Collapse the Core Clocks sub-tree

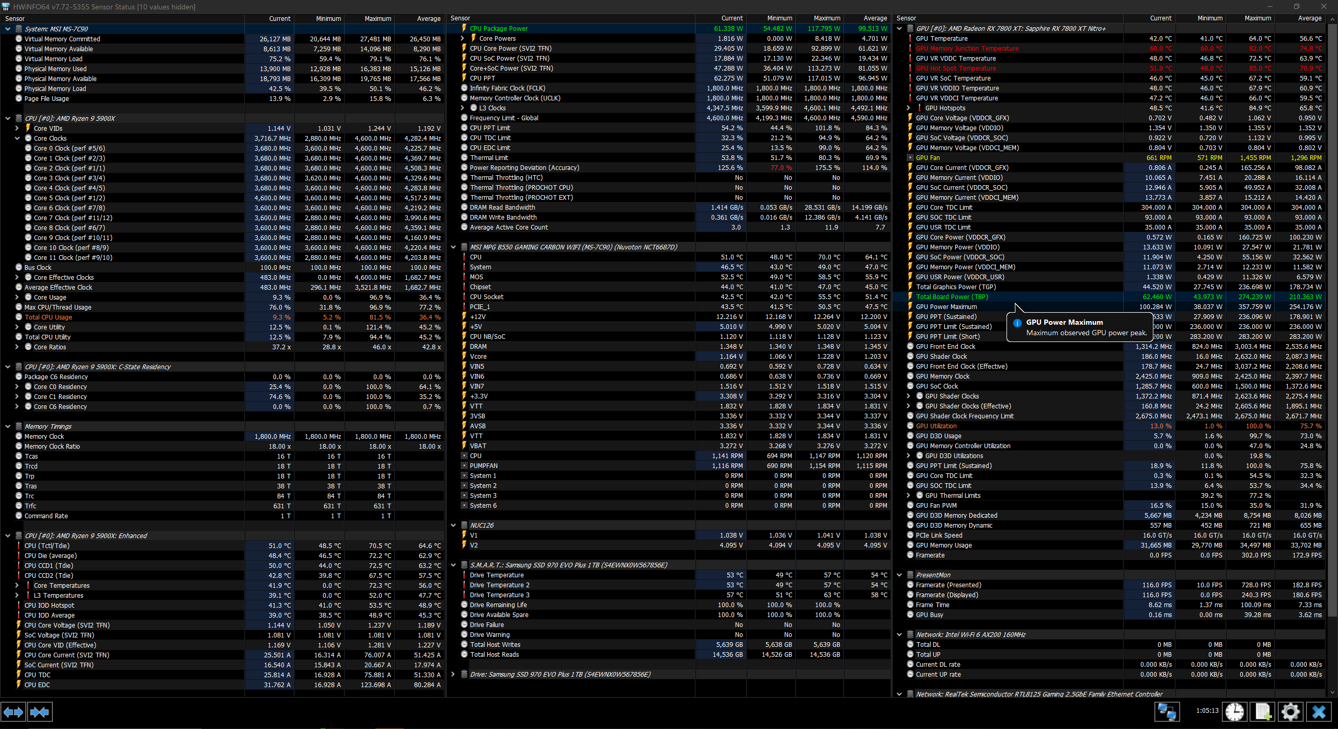coord(17,138)
